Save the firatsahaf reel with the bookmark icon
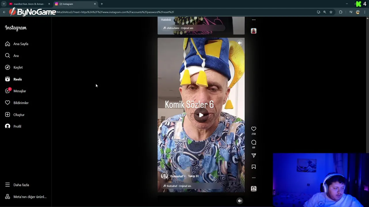 254,167
